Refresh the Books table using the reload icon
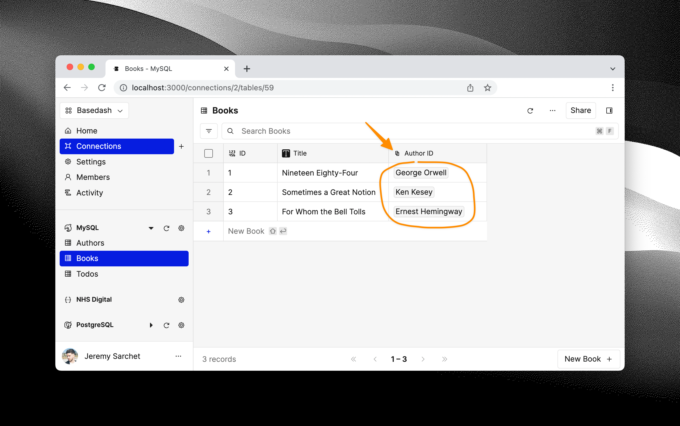This screenshot has width=680, height=426. click(x=530, y=111)
